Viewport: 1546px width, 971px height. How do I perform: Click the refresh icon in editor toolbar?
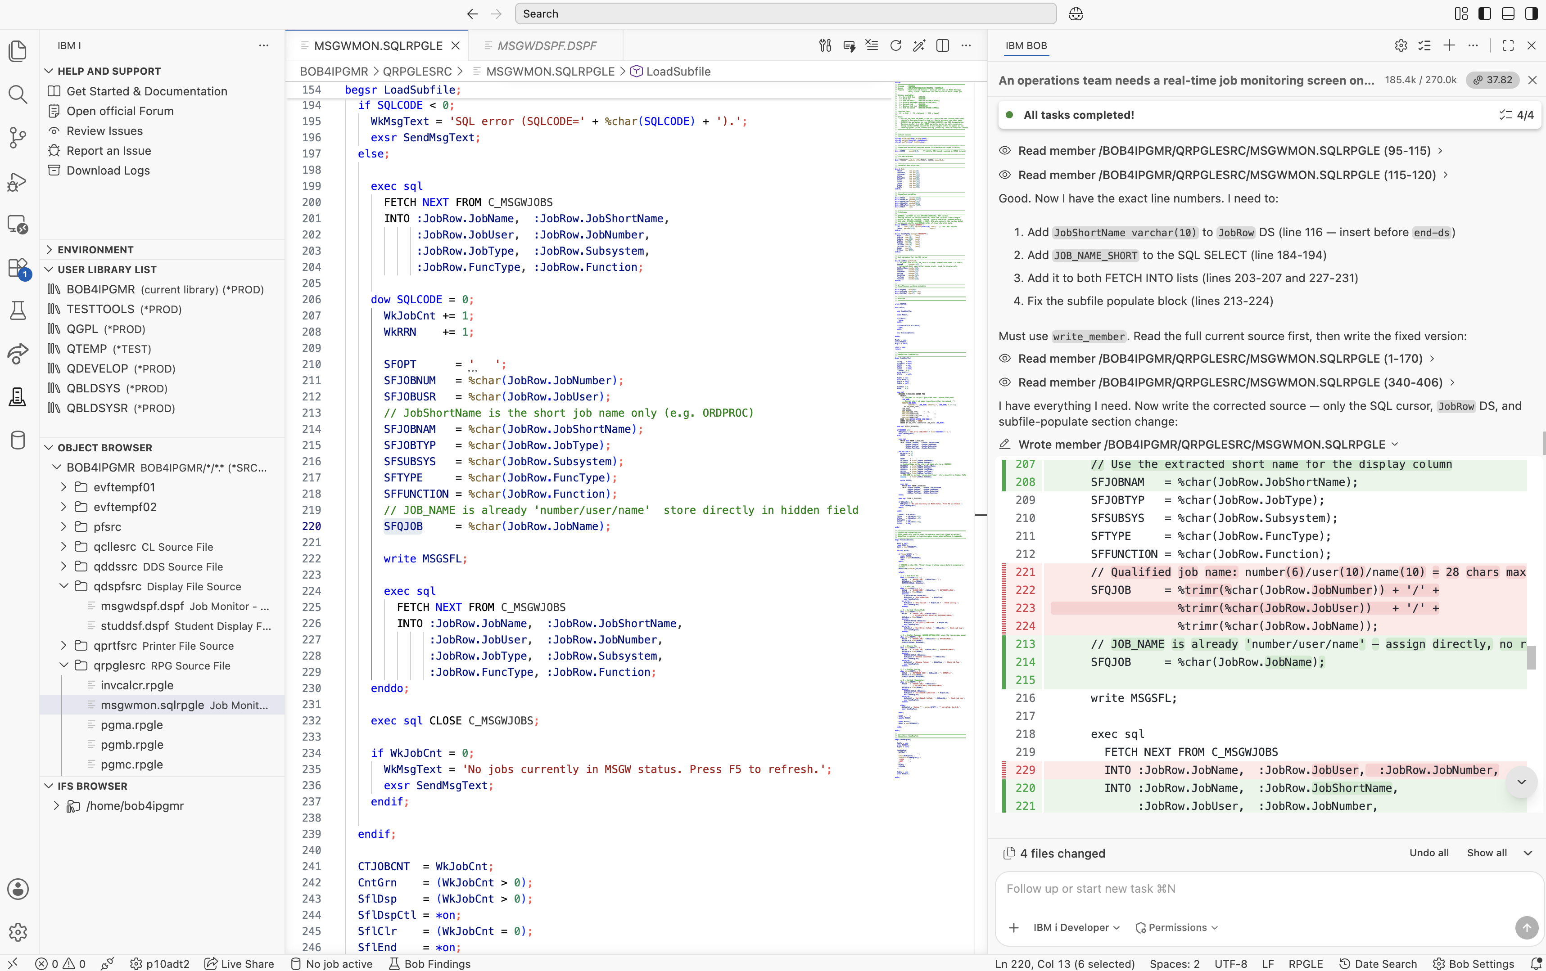tap(895, 45)
